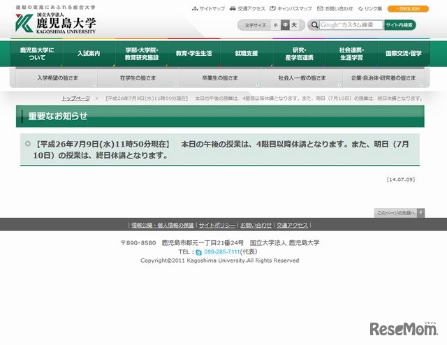
Task: Expand the 企業・自治体・研究者の皆さま tab
Action: [x=383, y=78]
